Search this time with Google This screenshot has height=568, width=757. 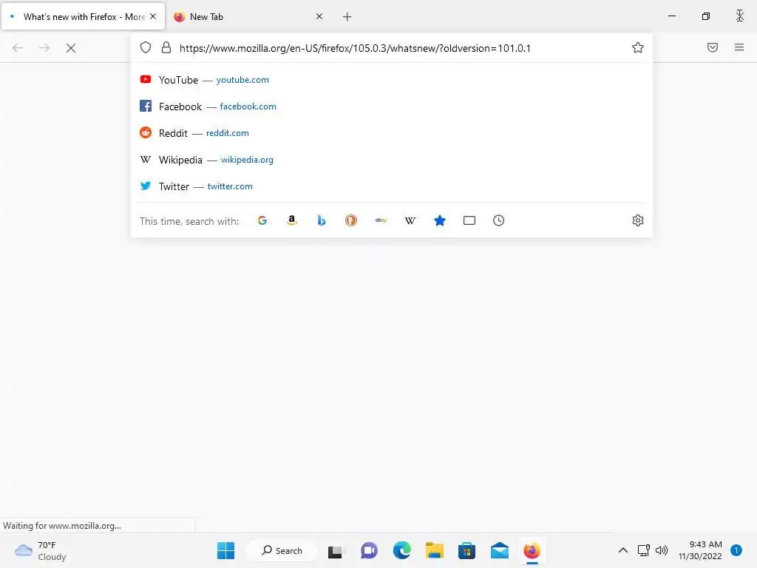(x=262, y=220)
